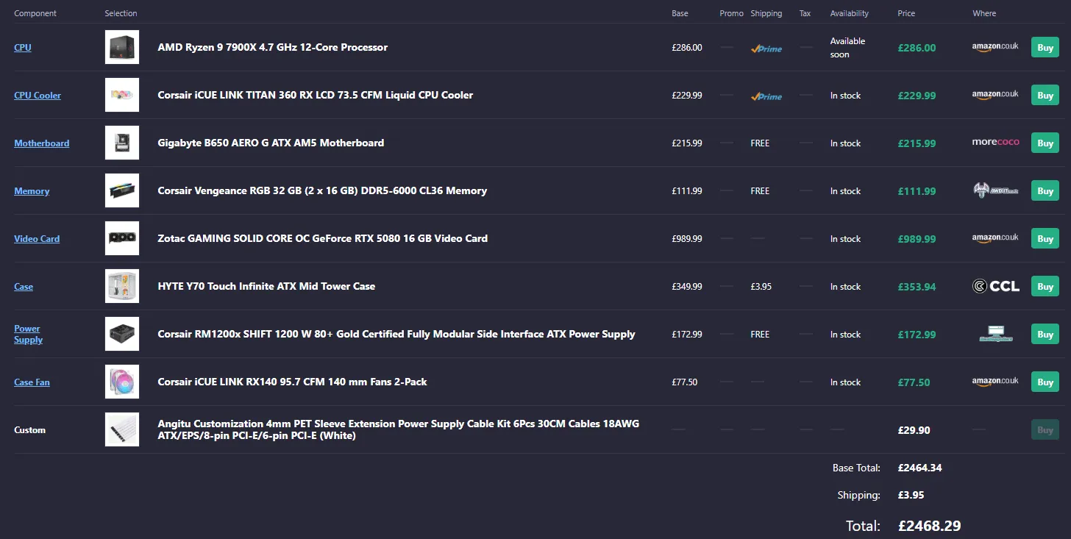Click the Prime shipping icon for Ryzen CPU

(766, 49)
